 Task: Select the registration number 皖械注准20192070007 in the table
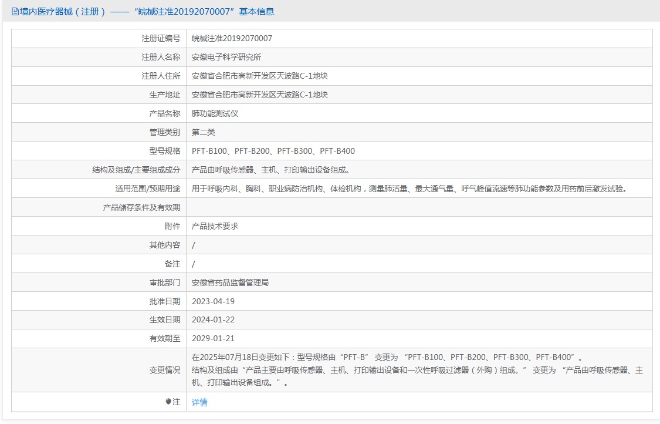point(232,38)
